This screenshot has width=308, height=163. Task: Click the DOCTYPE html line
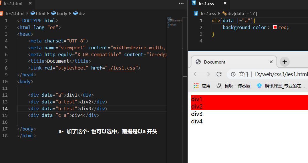37,21
